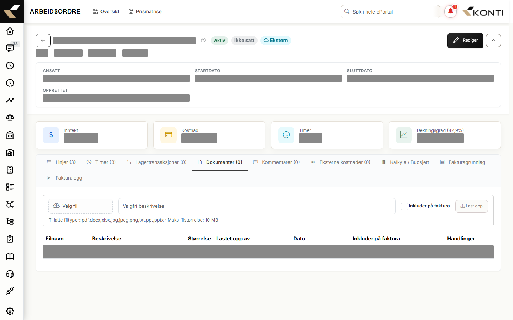Sort by Beskrivelse column header
The image size is (513, 320).
tap(107, 239)
